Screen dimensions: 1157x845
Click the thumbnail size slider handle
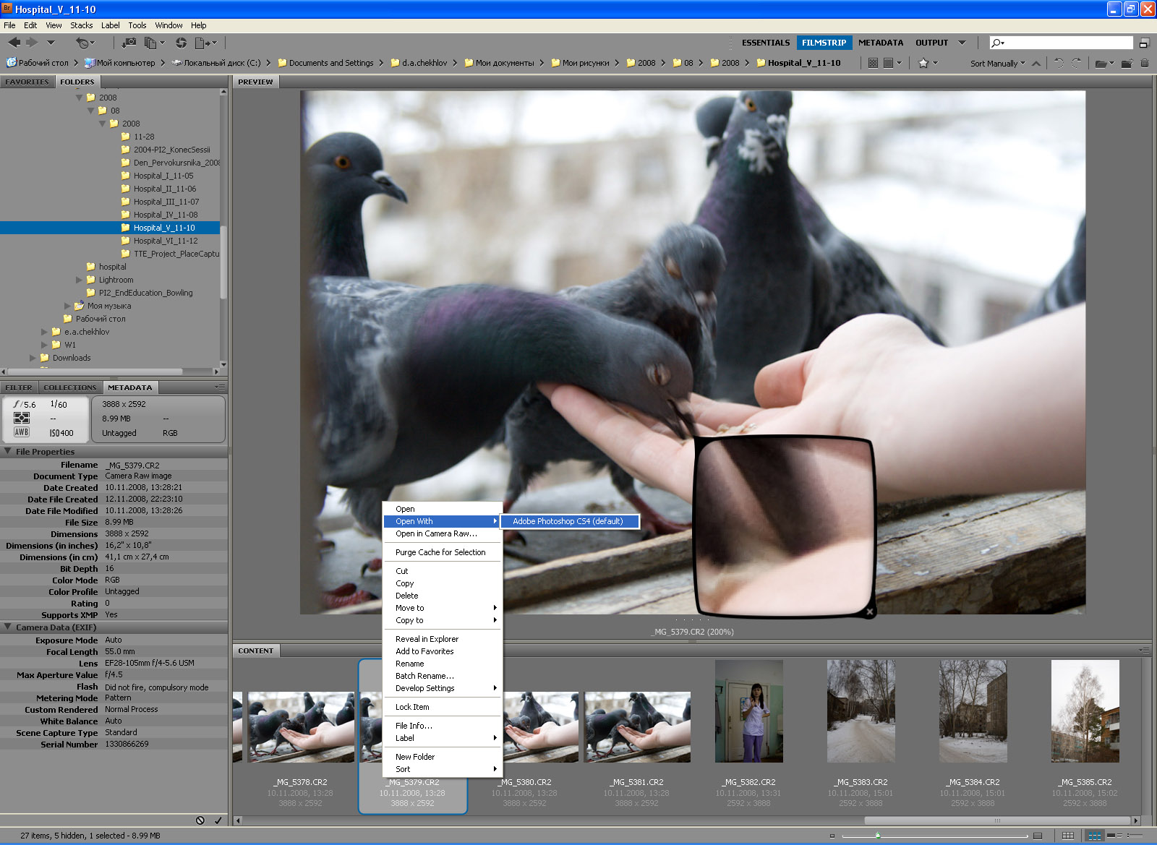878,836
